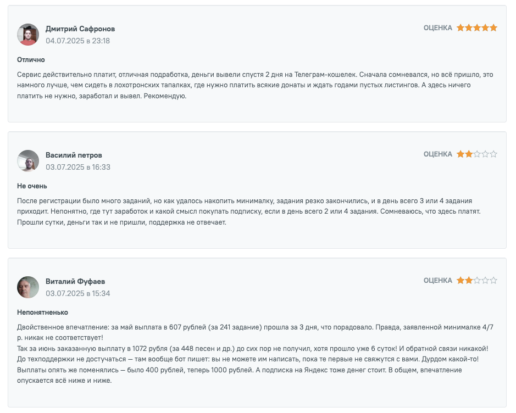This screenshot has width=516, height=413.
Task: Select the last empty star in Василий петров's rating
Action: (x=493, y=154)
